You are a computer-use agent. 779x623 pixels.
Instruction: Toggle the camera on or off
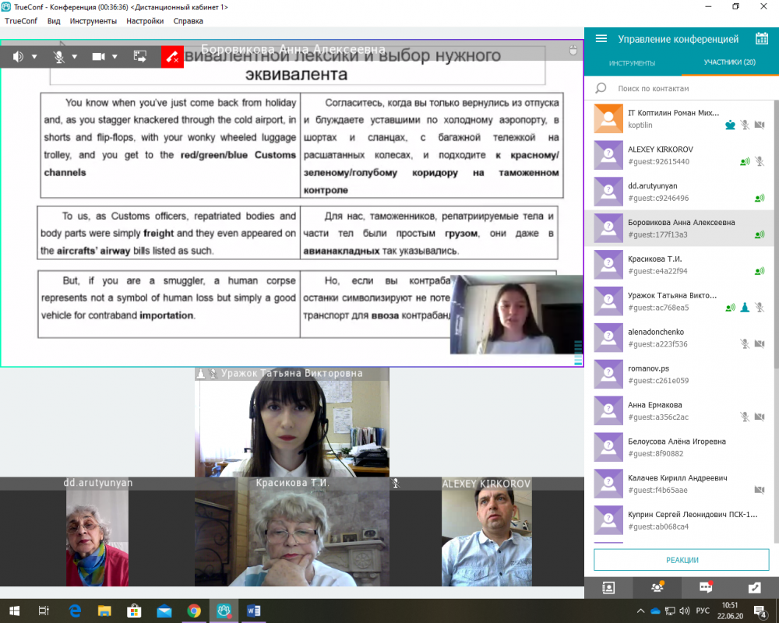pos(99,57)
